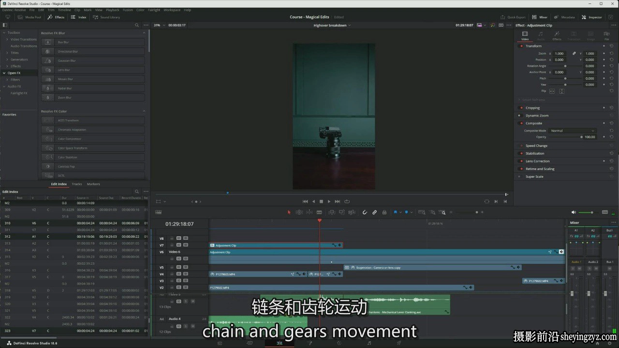619x348 pixels.
Task: Toggle Retime and Scaling switch
Action: 521,169
